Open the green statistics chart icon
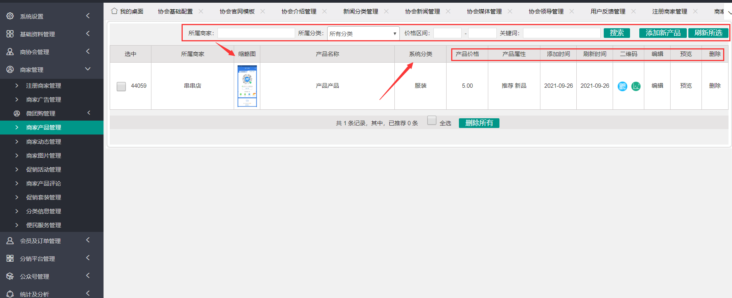The width and height of the screenshot is (732, 298). click(636, 86)
